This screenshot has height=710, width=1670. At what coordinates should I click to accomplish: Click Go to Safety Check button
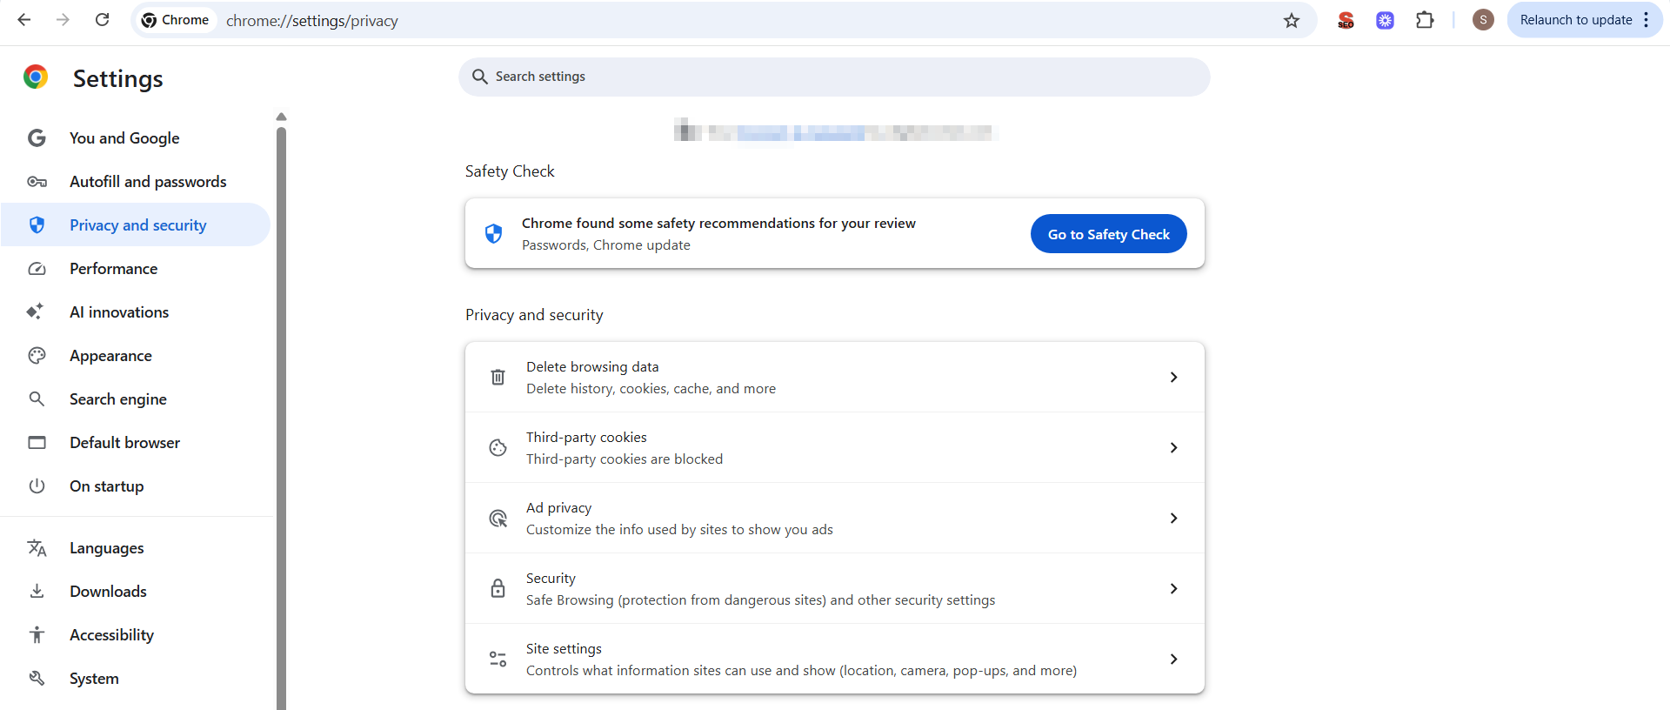click(1108, 234)
